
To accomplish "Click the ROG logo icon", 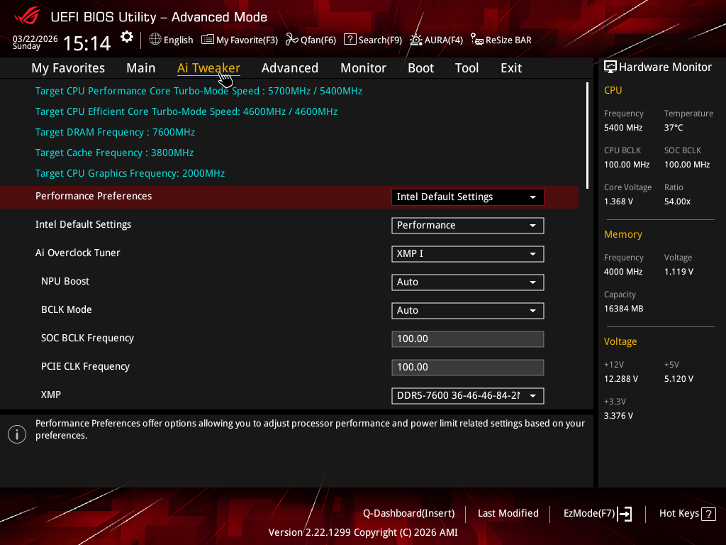I will [x=27, y=16].
